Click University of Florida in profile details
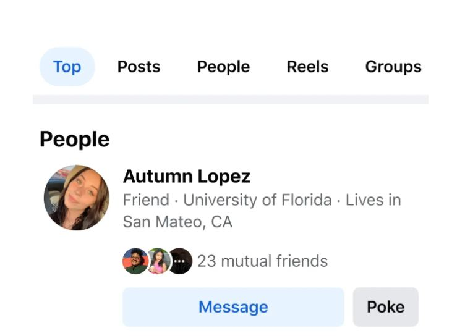 tap(257, 199)
